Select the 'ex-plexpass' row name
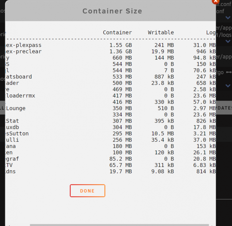Screen dimensions: 232x226 click(x=24, y=45)
